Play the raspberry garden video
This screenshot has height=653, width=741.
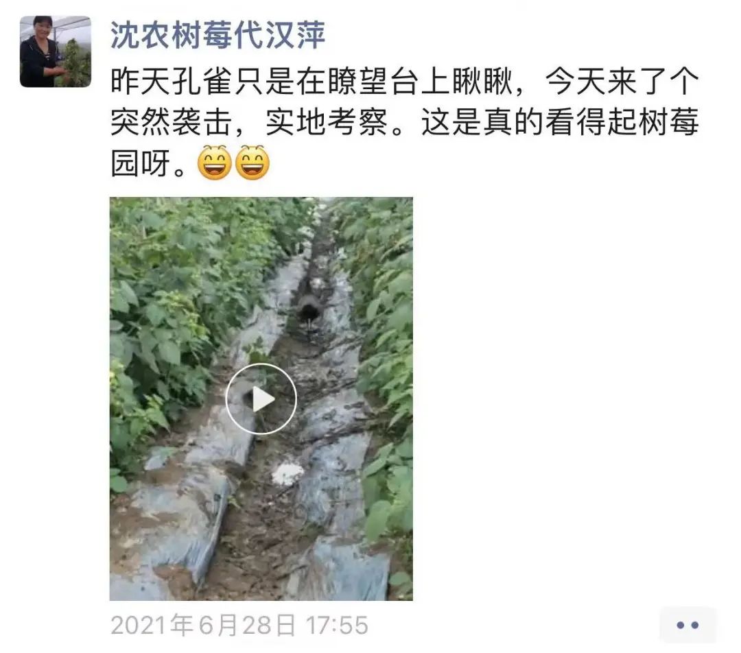point(261,399)
